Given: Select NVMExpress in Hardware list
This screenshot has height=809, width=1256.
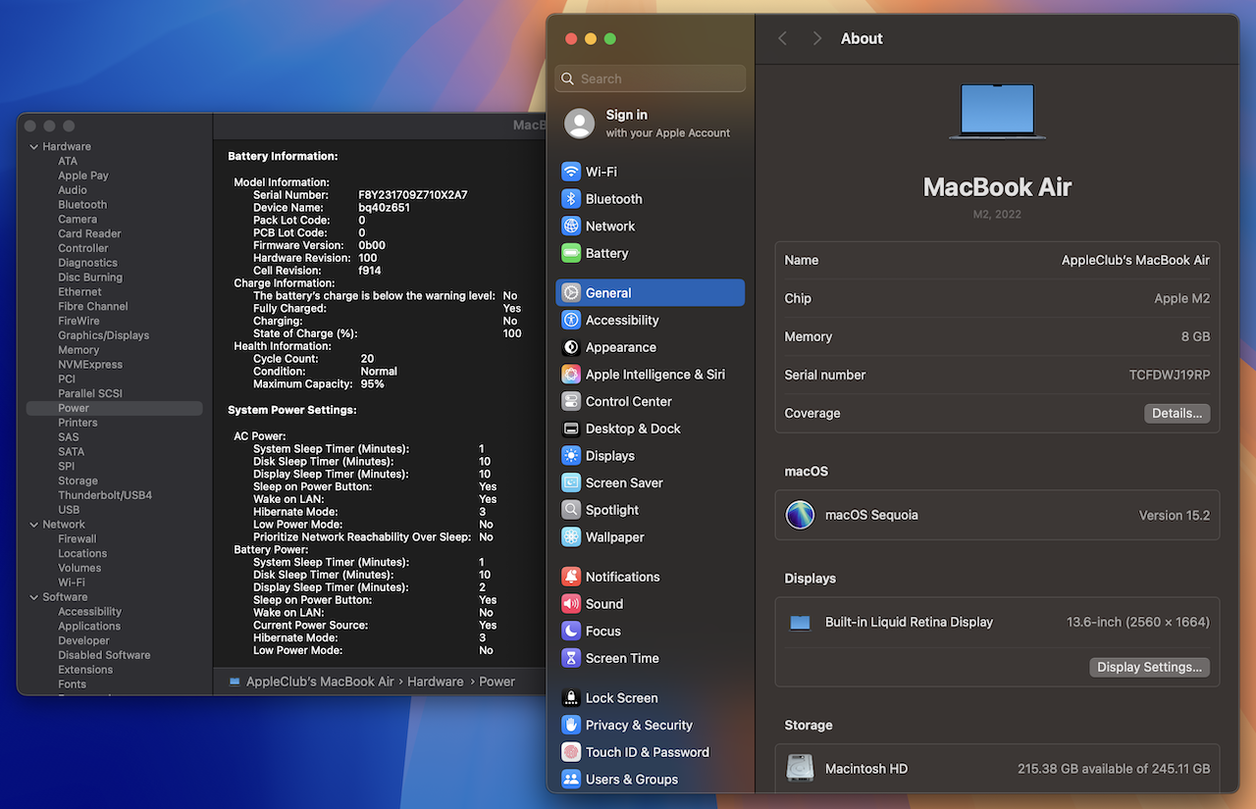Looking at the screenshot, I should 90,365.
